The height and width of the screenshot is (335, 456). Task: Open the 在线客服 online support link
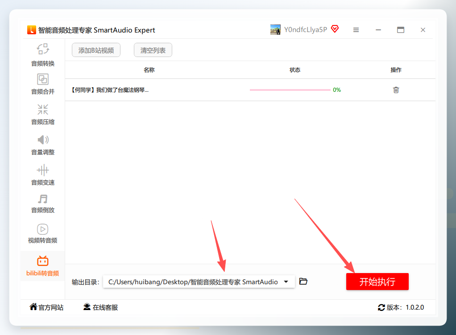point(101,307)
